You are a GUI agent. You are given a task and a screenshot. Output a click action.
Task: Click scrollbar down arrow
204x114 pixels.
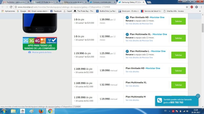pos(203,107)
